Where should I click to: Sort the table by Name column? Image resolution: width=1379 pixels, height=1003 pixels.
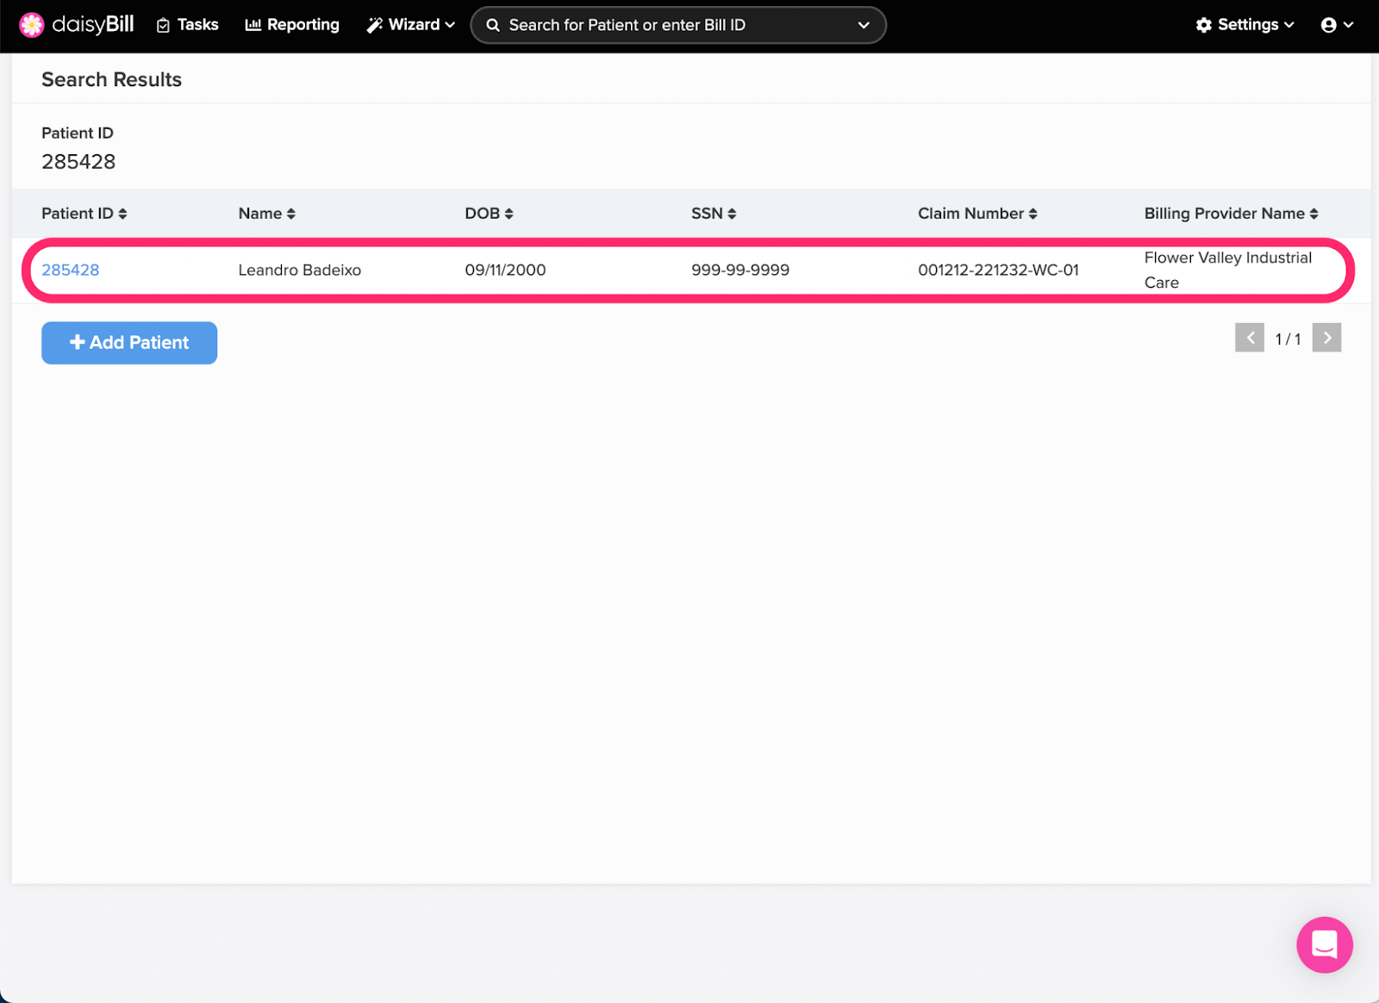(x=267, y=214)
